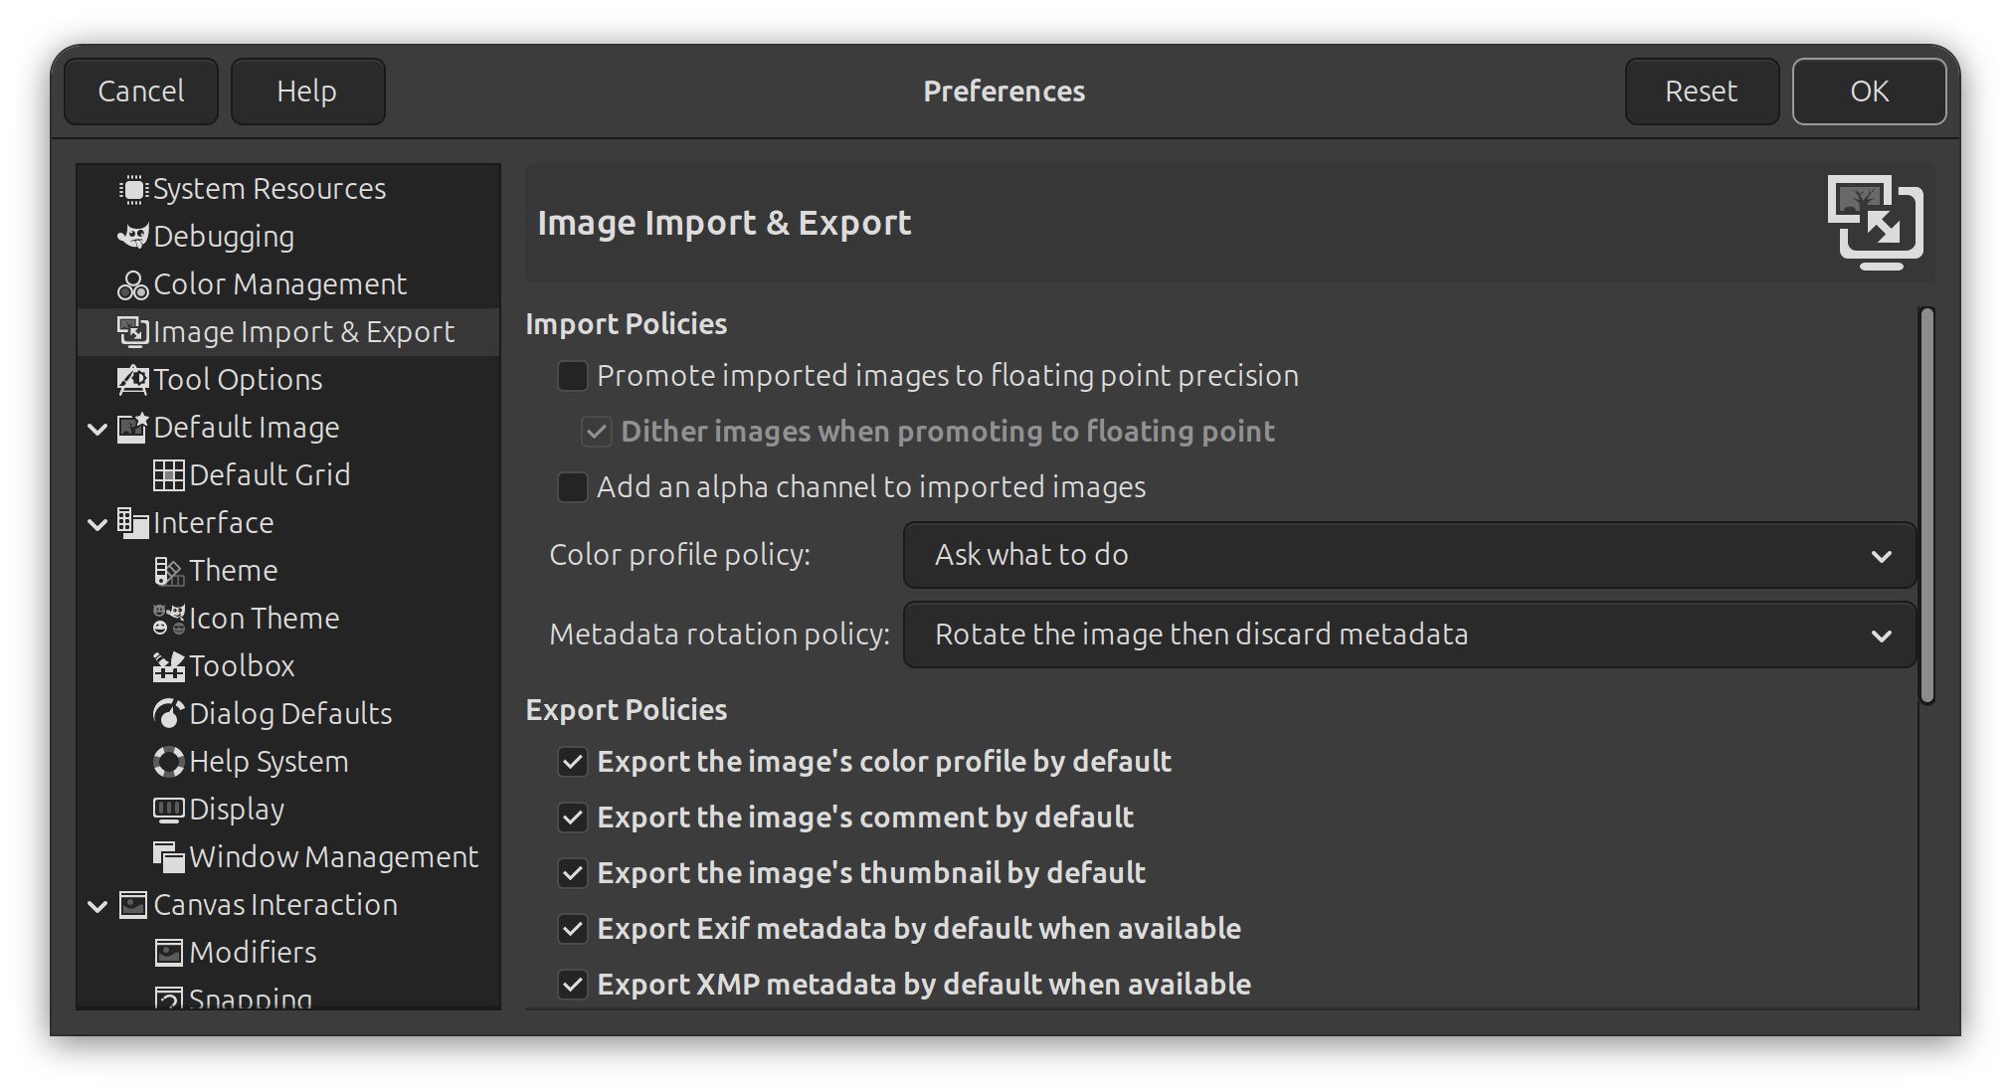Open the Color profile policy dropdown
The width and height of the screenshot is (2011, 1092).
coord(1409,555)
